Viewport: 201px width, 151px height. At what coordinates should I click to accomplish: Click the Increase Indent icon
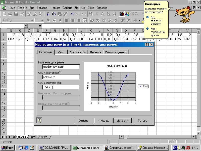[128, 20]
